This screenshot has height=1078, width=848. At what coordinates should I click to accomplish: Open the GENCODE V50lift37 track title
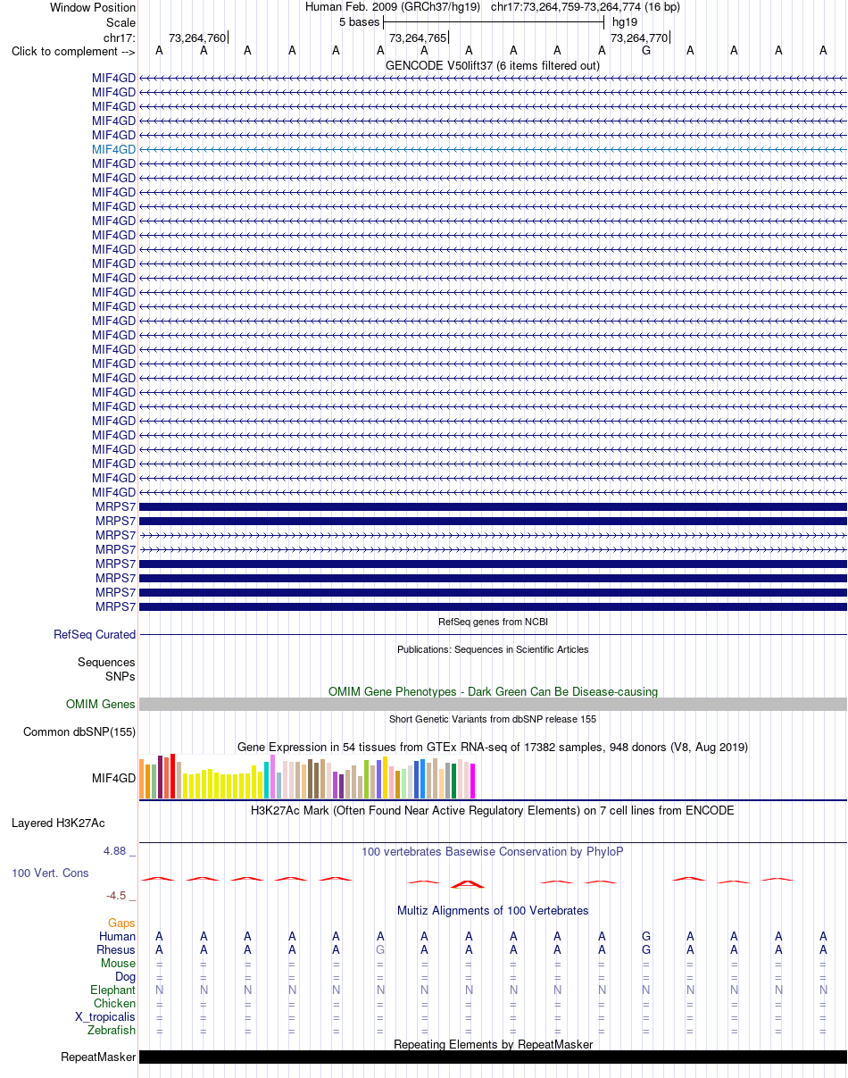coord(493,65)
